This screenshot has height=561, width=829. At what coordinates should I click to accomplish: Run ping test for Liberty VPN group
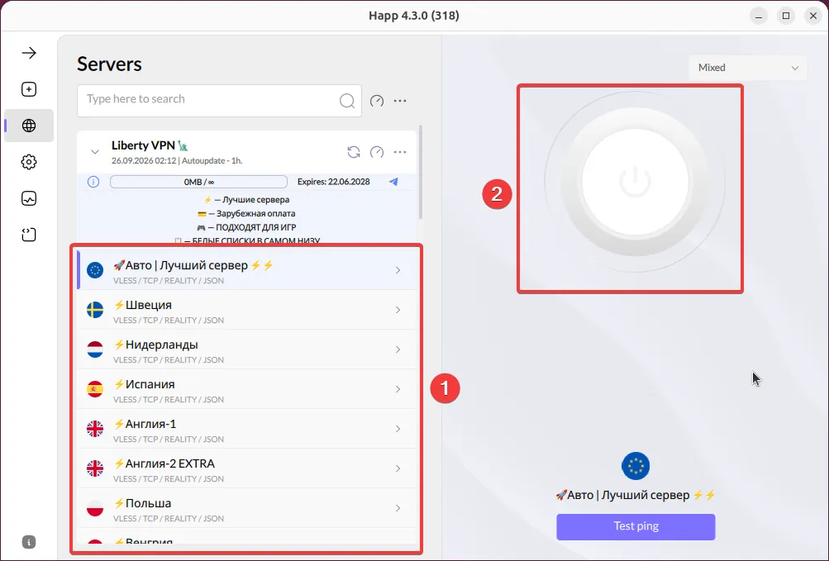(x=377, y=152)
